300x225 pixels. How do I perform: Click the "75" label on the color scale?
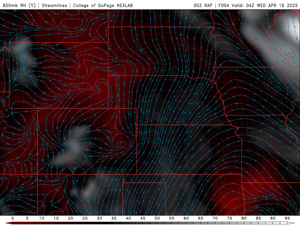229,218
